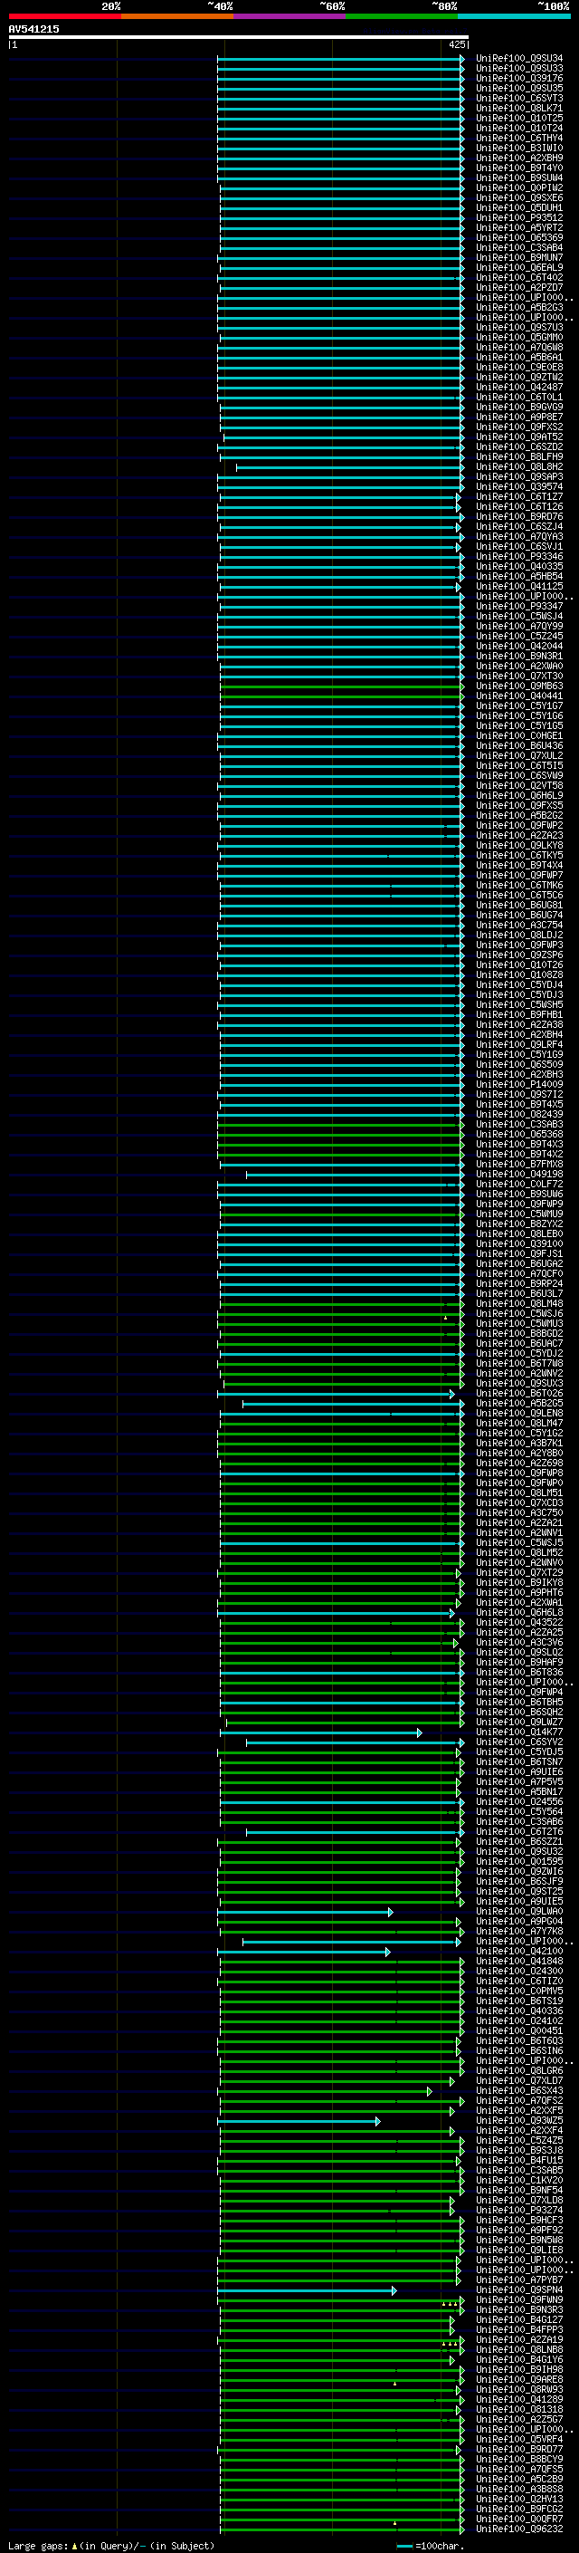The image size is (579, 2553).
Task: Click the cyan alignment bar for Q42100
Action: [303, 1952]
